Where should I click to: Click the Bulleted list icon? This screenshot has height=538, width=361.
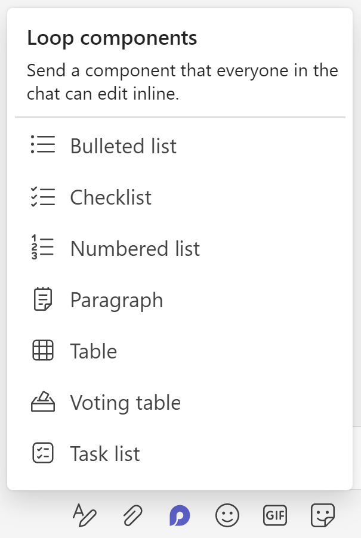tap(42, 145)
